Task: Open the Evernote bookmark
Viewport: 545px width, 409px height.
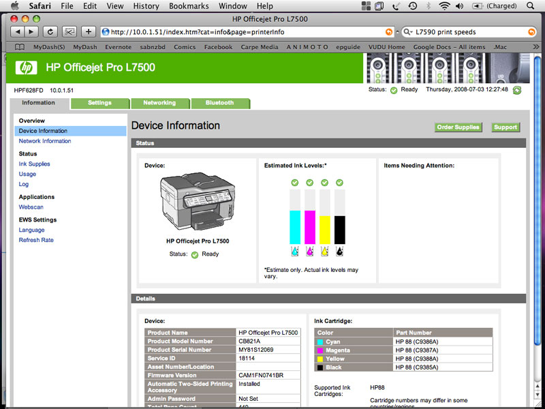Action: coord(118,47)
